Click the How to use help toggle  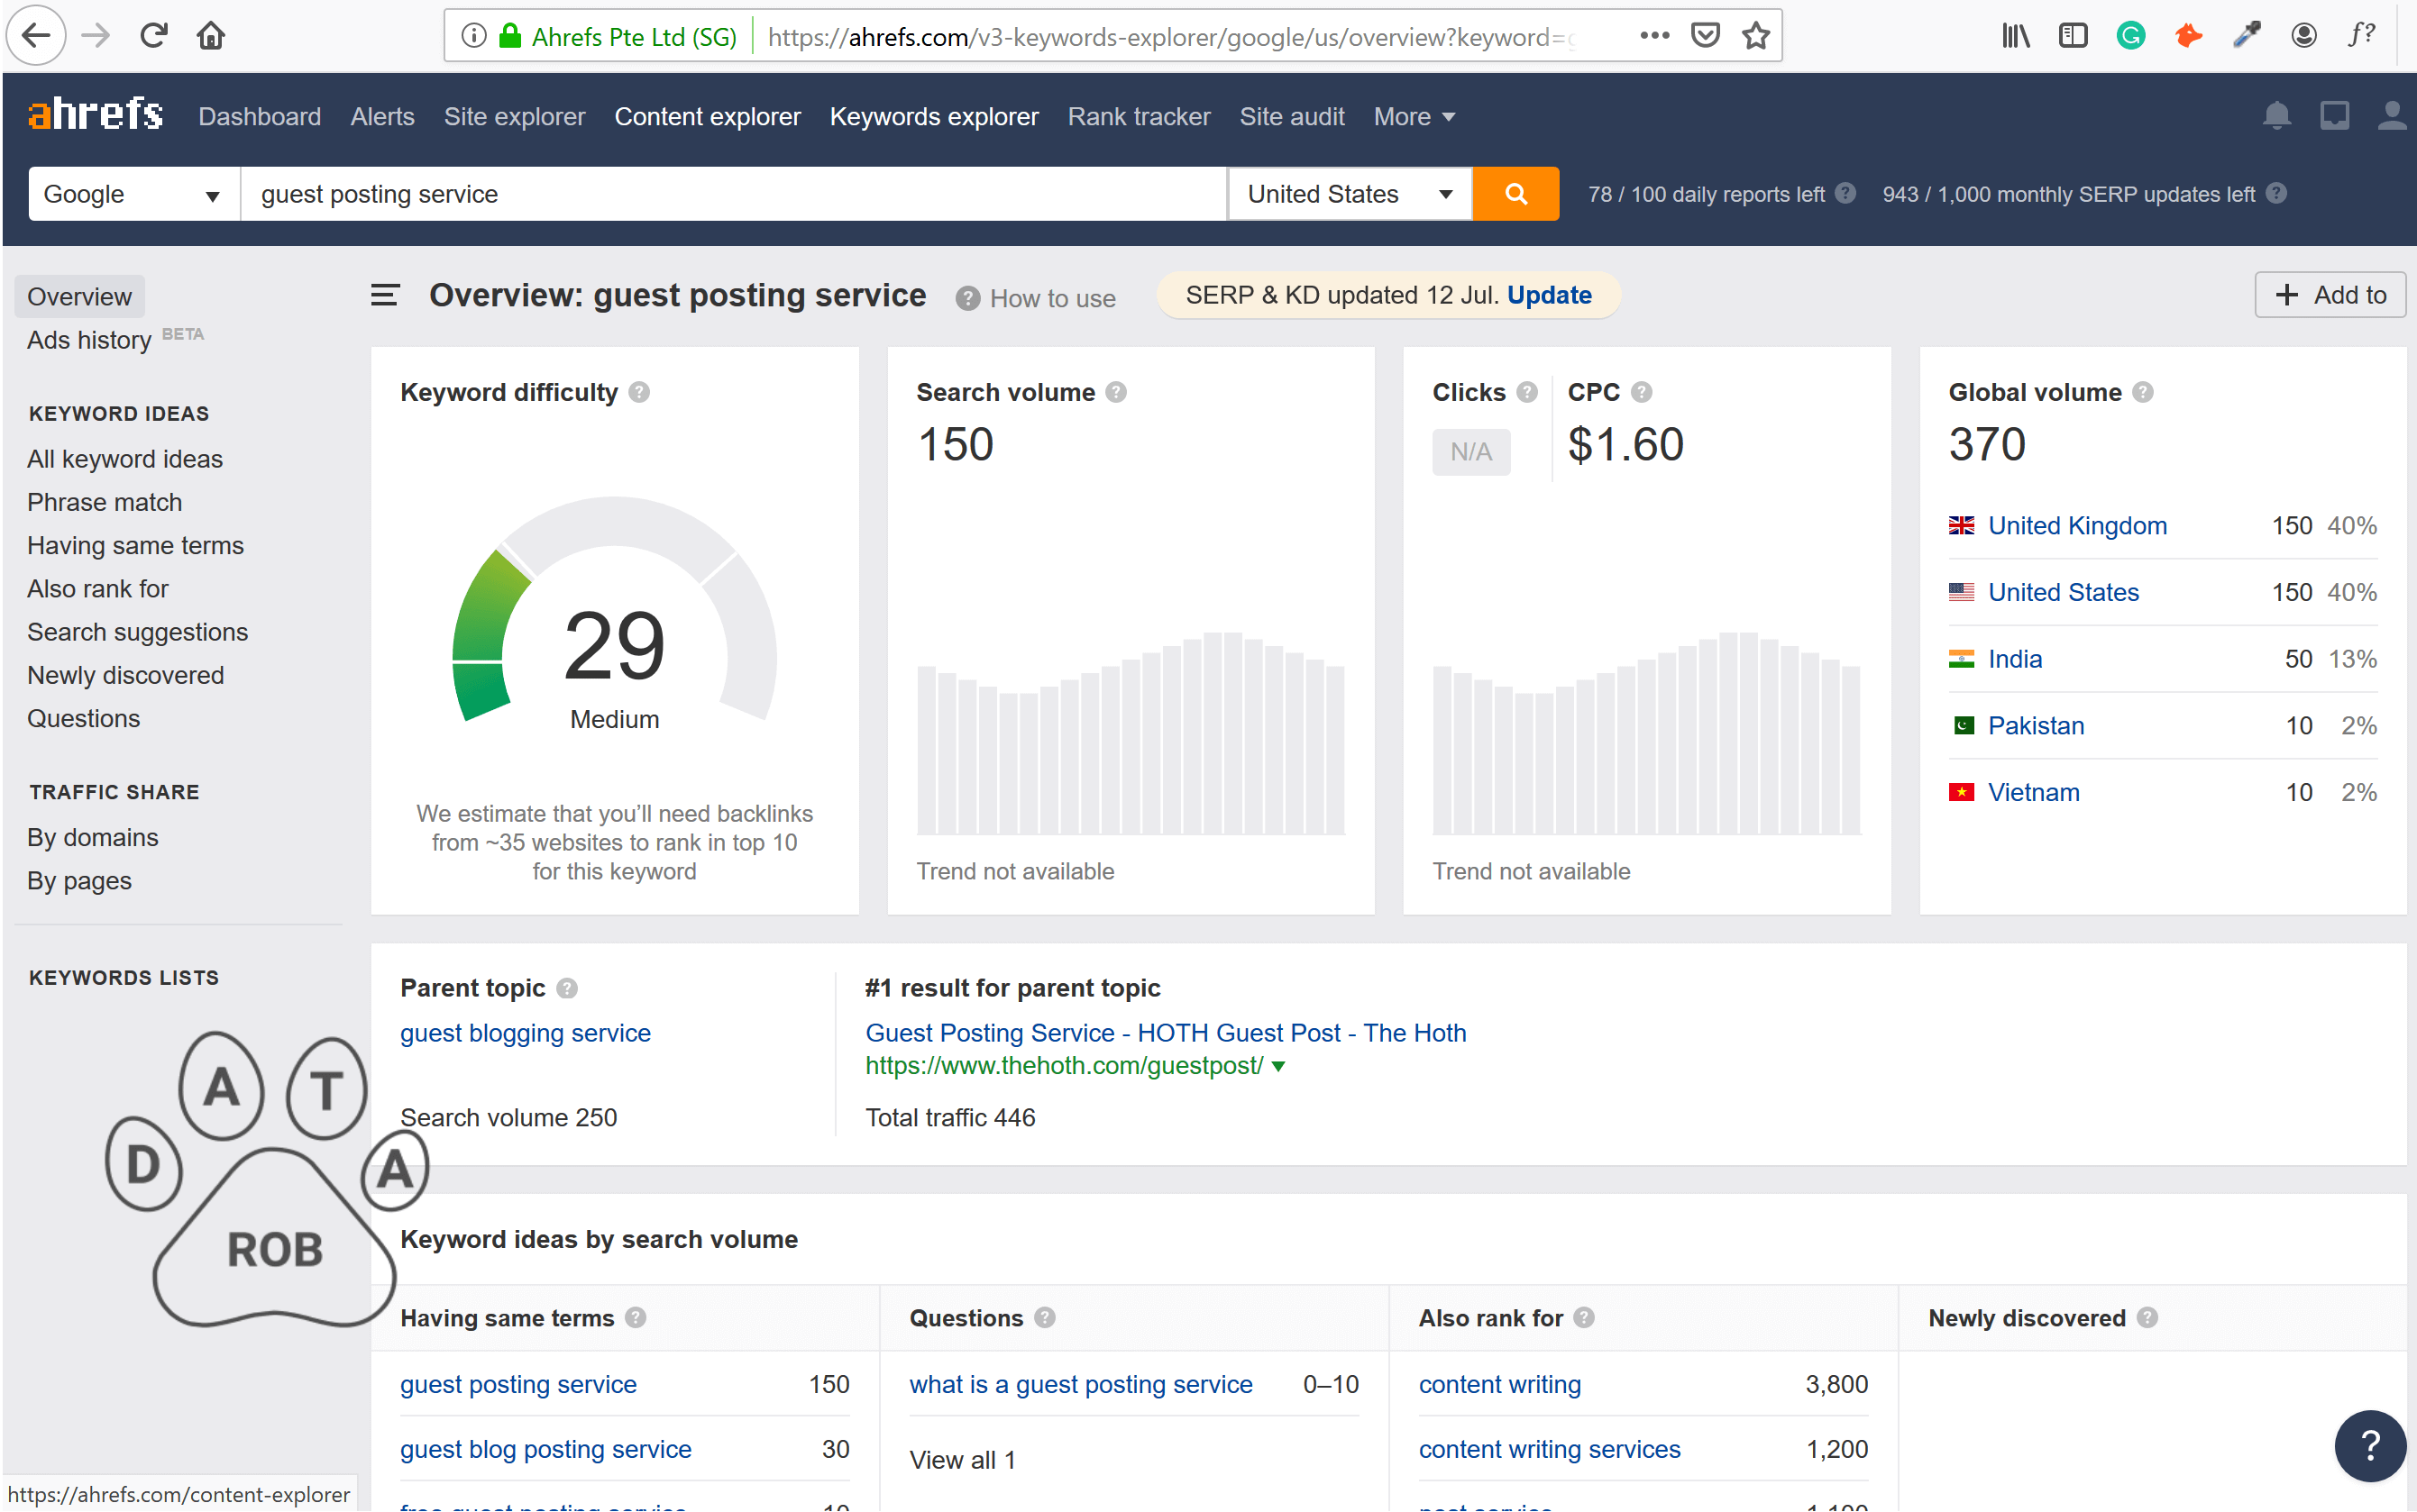[1037, 296]
